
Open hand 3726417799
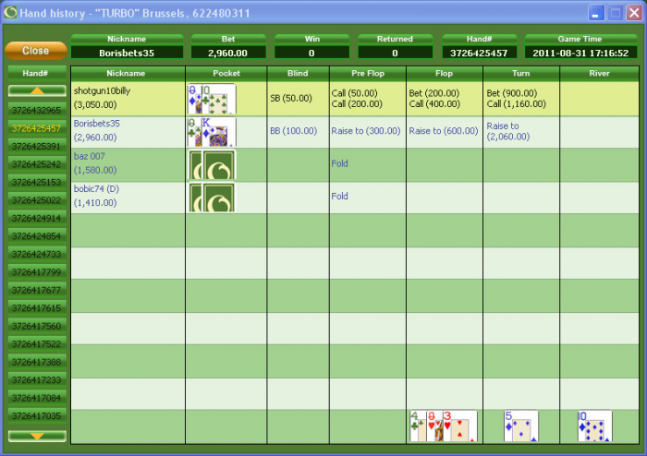click(37, 272)
